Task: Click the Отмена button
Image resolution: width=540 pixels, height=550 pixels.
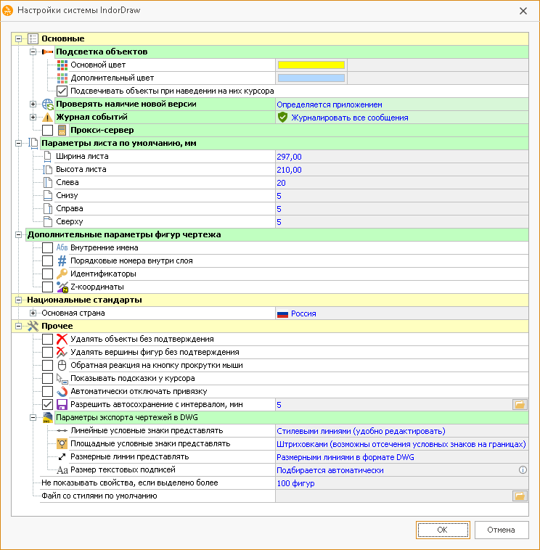Action: pos(502,530)
